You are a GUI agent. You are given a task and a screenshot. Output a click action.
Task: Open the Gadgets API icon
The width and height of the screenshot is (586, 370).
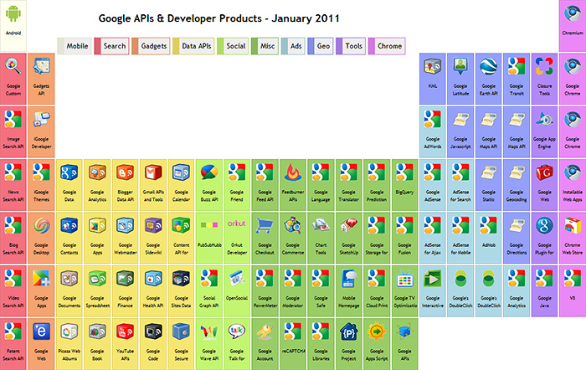point(41,66)
